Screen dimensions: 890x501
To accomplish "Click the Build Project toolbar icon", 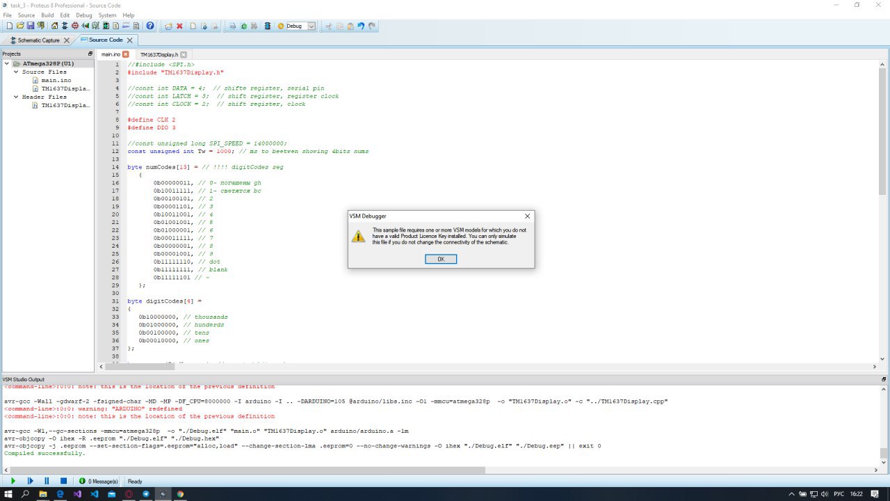I will (232, 26).
